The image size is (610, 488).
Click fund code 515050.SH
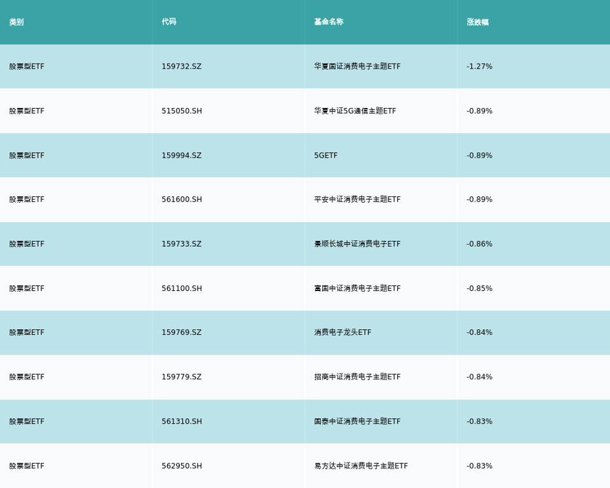182,111
